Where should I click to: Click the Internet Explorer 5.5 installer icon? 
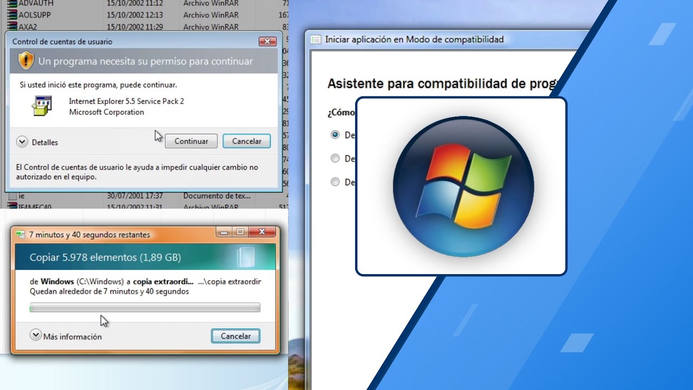[42, 106]
